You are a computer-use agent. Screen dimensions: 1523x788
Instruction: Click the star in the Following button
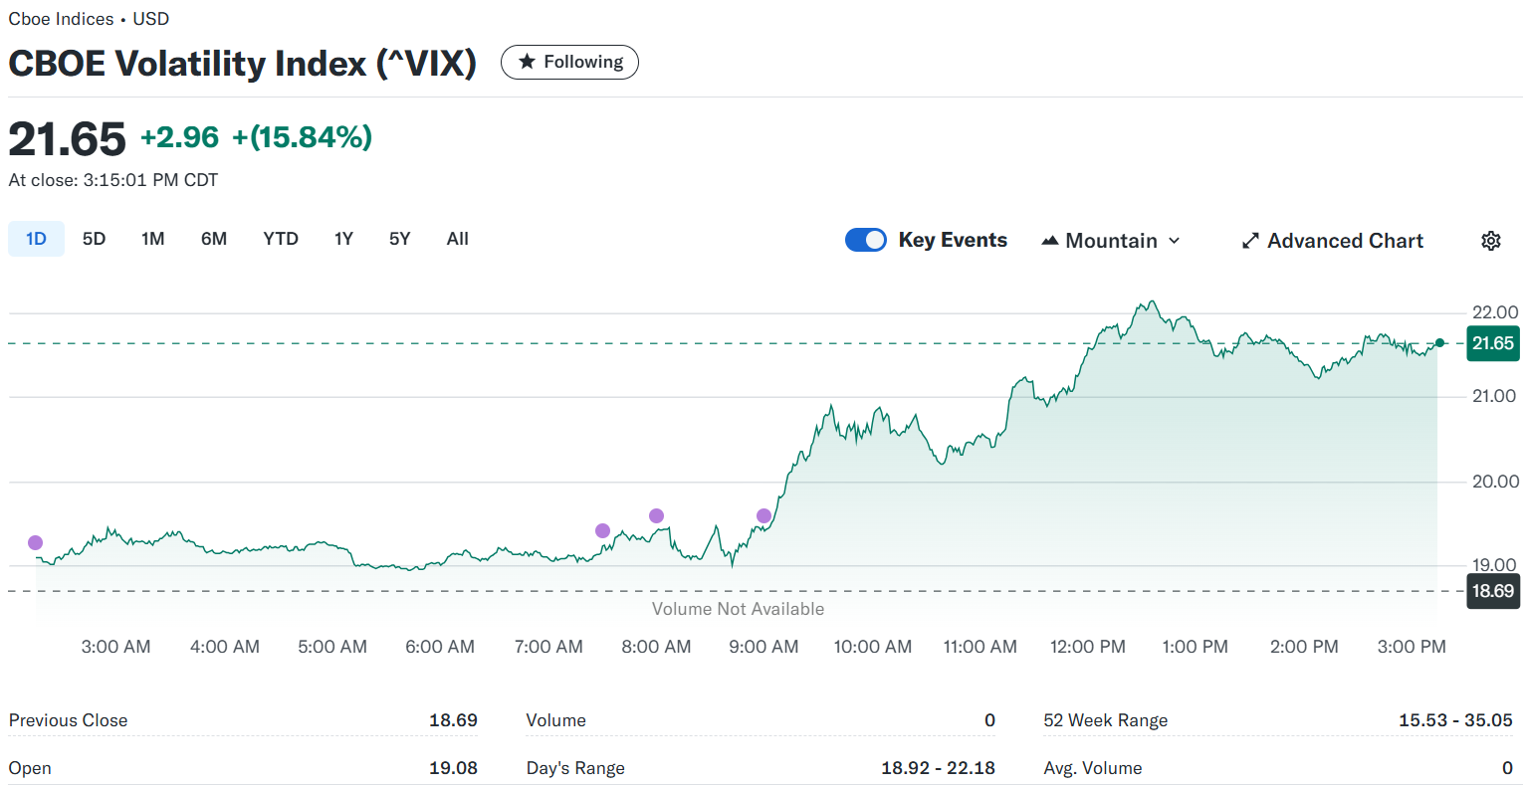coord(528,62)
